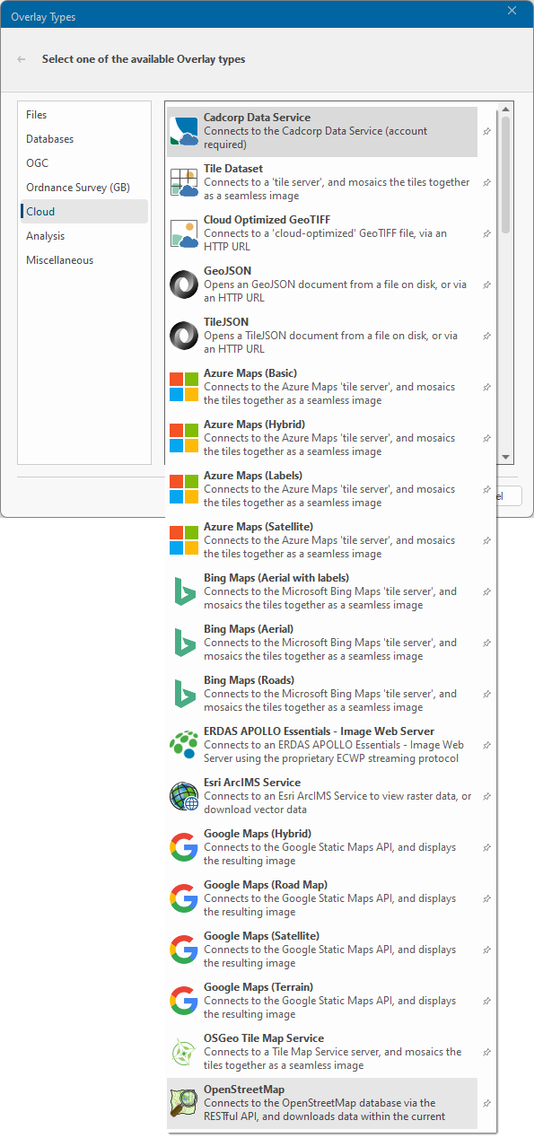Click the Google Maps (Road Map) entry
The image size is (534, 1138).
click(x=322, y=898)
